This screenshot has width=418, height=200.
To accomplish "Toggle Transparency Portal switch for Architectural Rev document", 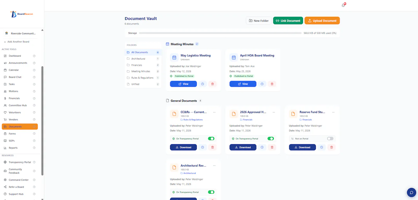I will (x=211, y=192).
